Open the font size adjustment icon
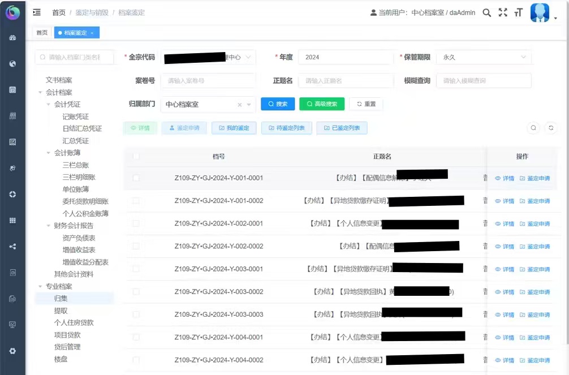Viewport: 569px width, 375px height. click(x=518, y=12)
